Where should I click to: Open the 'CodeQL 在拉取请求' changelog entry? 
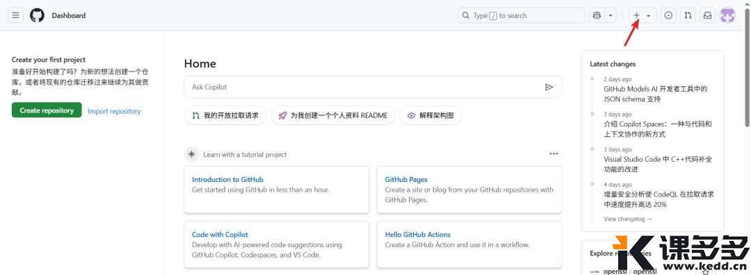point(659,199)
